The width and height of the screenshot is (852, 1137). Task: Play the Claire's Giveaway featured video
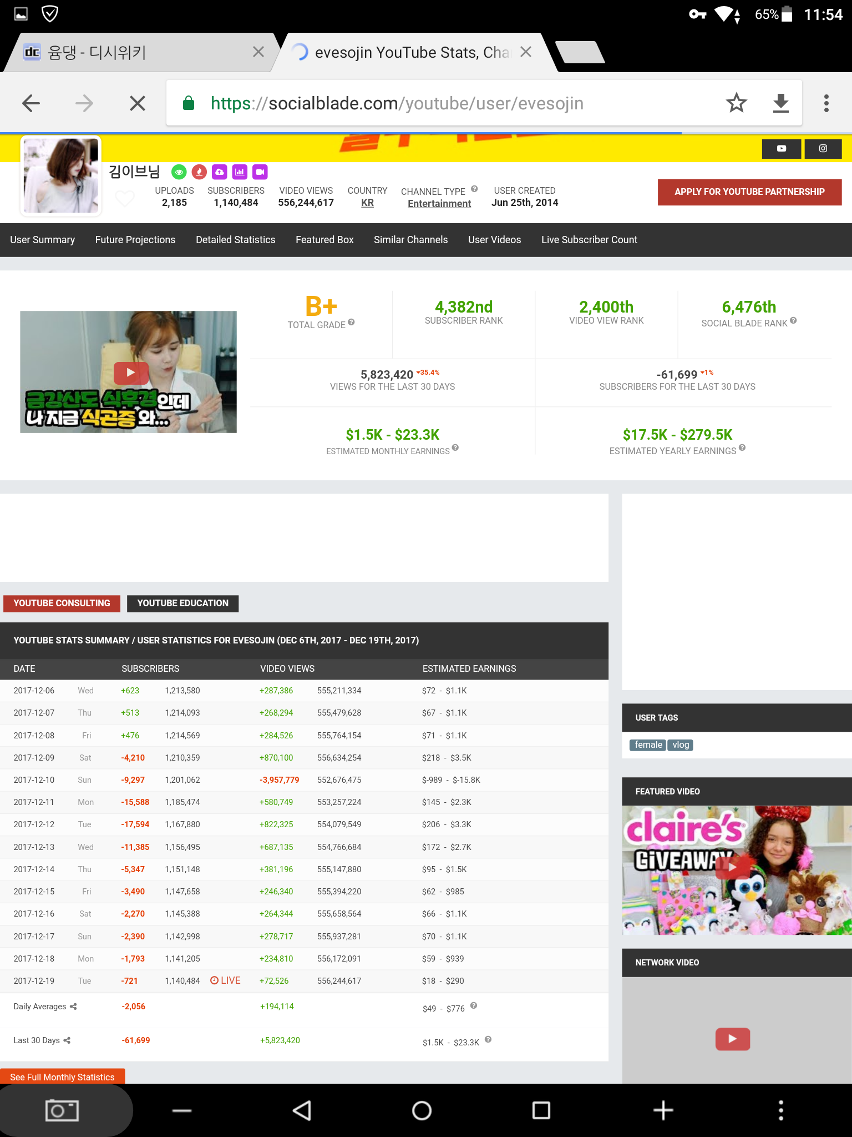click(732, 867)
